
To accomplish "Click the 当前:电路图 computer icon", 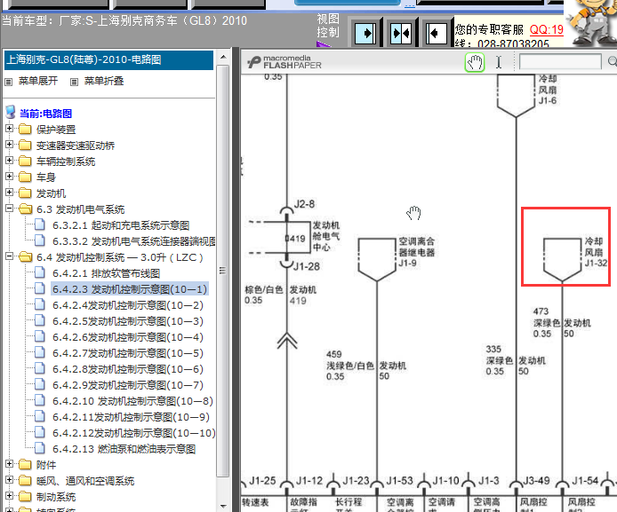I will pyautogui.click(x=11, y=113).
